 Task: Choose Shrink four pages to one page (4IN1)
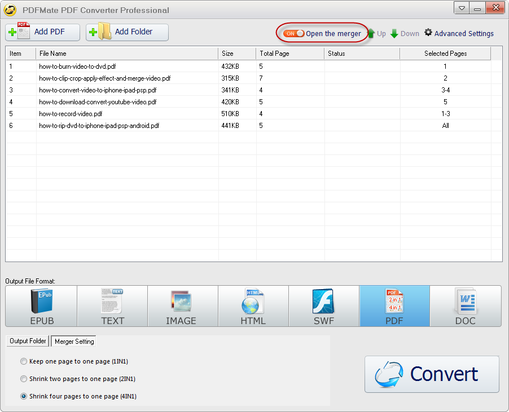[x=78, y=396]
